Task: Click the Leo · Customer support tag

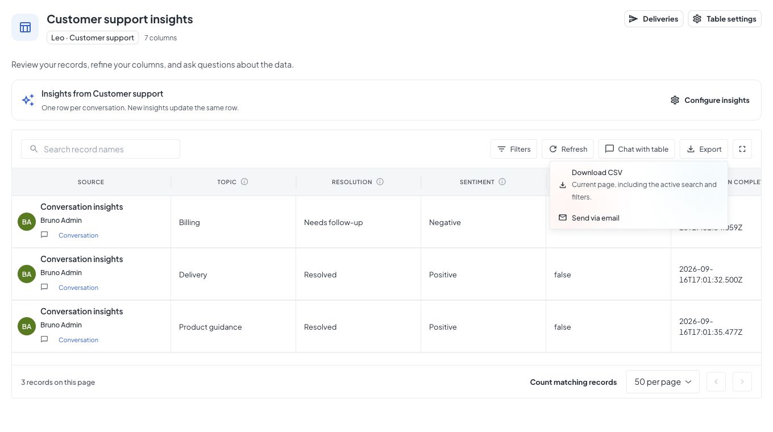Action: click(x=93, y=38)
